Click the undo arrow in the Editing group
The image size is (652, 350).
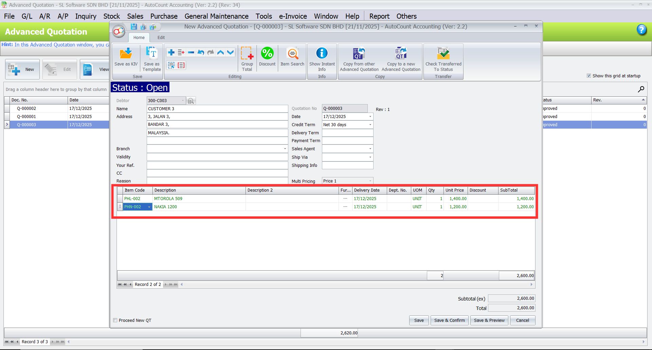[x=201, y=52]
